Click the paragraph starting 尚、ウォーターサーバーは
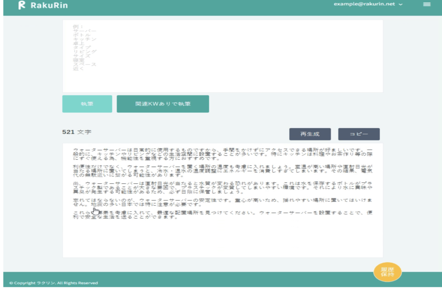Viewport: 442px width, 289px height. coord(222,188)
